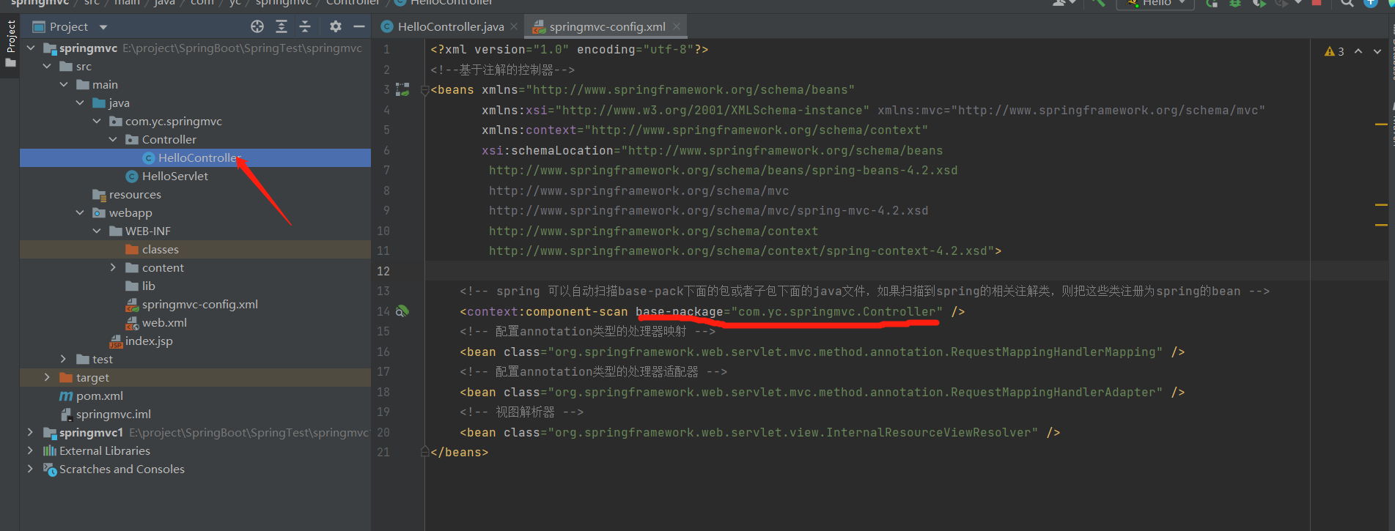
Task: Click the Spring bean gutter icon on line 3
Action: 402,90
